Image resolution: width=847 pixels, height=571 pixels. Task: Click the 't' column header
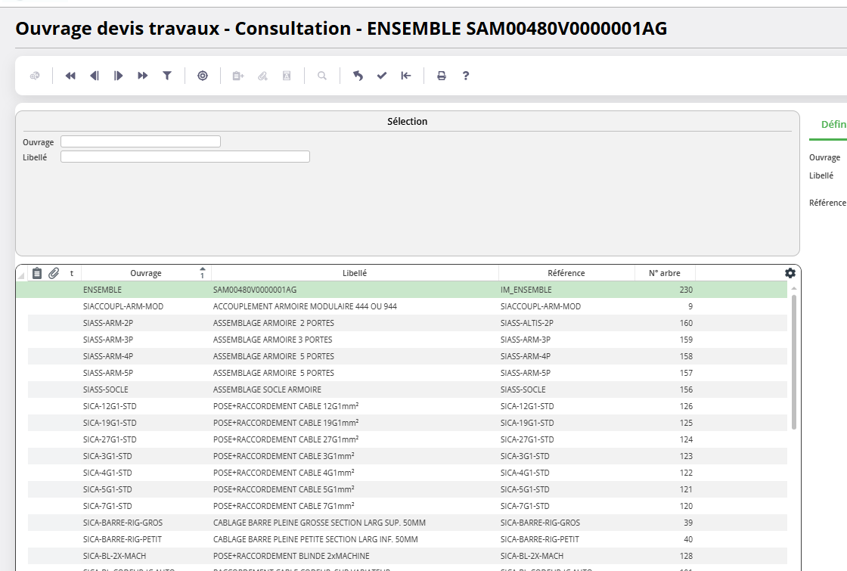(72, 273)
